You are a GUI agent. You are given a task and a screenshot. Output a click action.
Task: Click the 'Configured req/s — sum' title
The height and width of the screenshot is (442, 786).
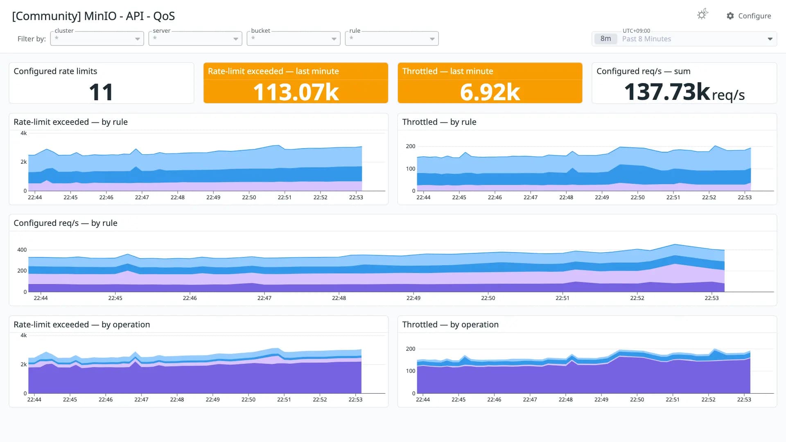pyautogui.click(x=644, y=71)
